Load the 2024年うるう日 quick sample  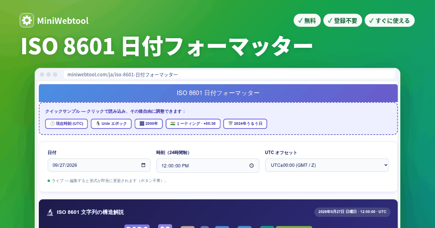tap(245, 123)
